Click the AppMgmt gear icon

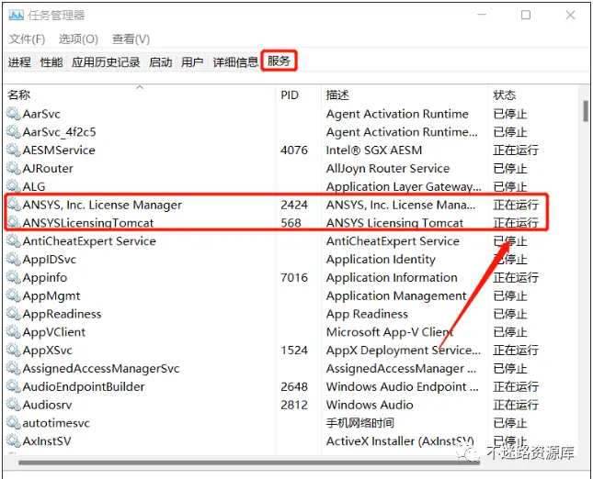coord(13,295)
